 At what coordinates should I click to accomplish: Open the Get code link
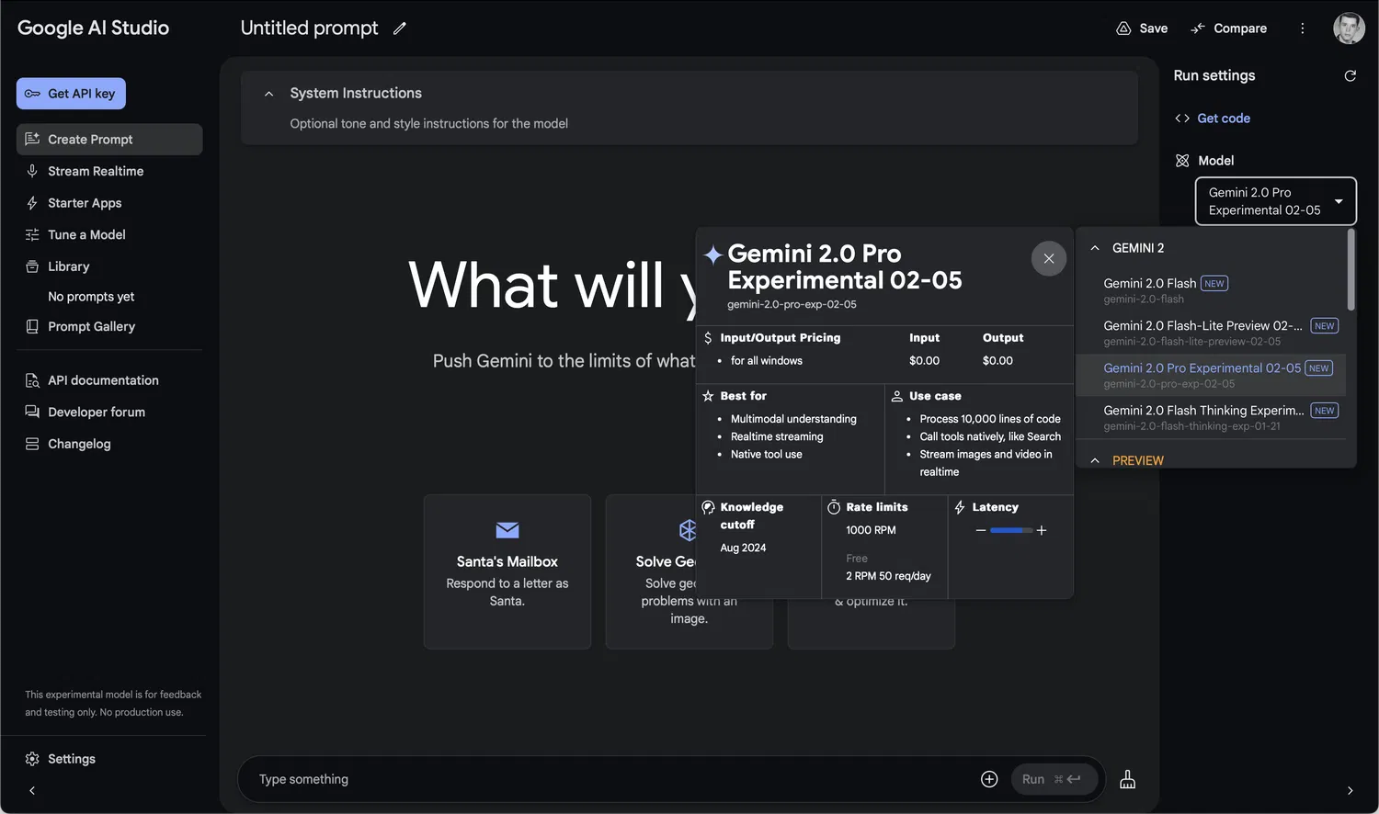point(1223,119)
